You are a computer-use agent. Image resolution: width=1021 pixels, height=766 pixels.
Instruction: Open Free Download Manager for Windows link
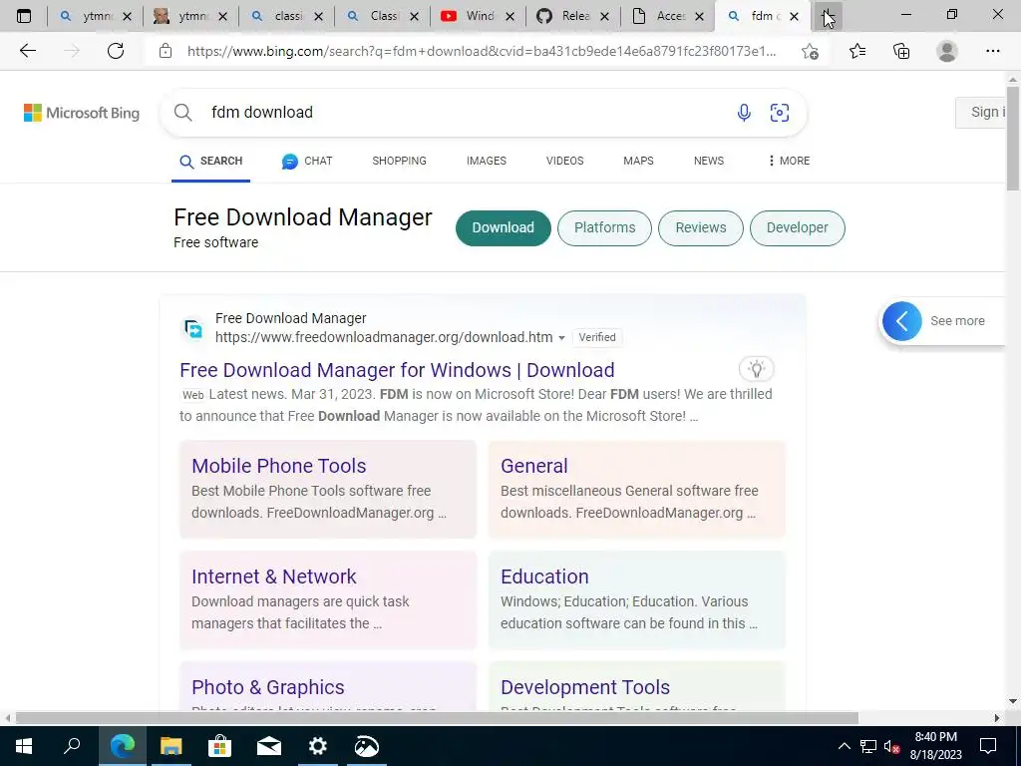pos(397,370)
